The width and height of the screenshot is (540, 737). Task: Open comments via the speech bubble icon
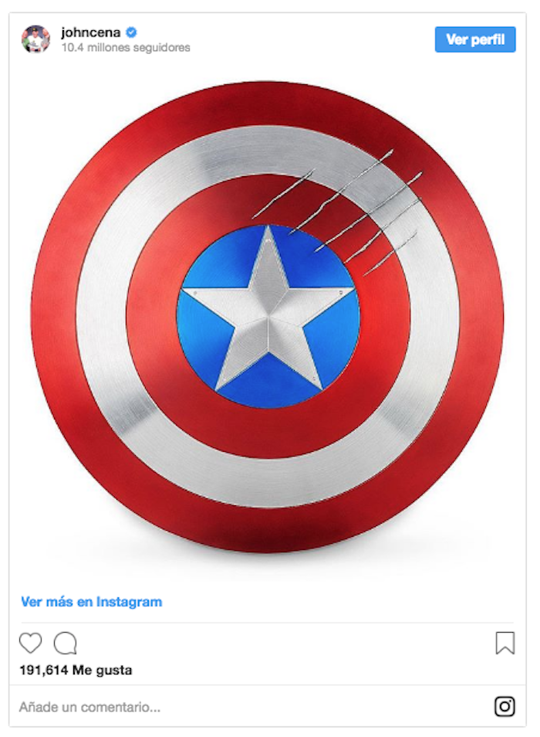pos(66,643)
